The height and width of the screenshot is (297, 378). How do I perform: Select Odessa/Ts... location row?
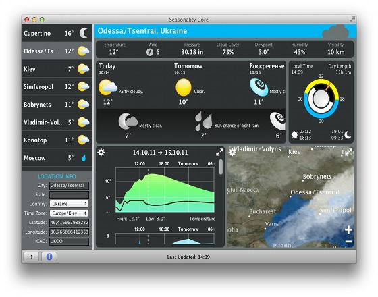(x=57, y=51)
